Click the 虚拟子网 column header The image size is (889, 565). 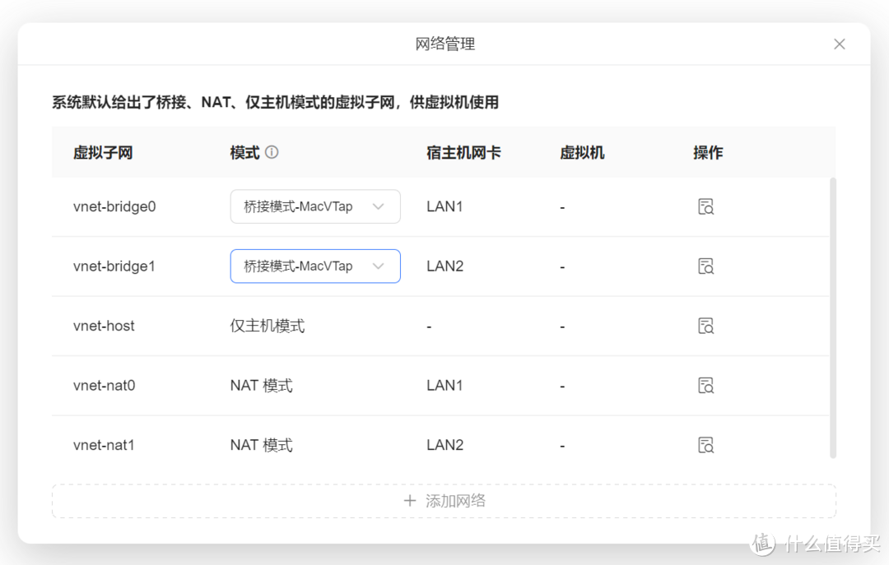pyautogui.click(x=103, y=153)
